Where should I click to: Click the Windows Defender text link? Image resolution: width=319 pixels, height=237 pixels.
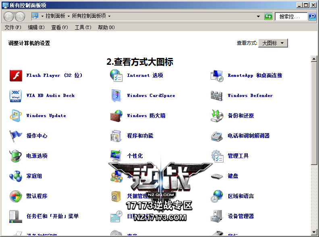click(250, 95)
